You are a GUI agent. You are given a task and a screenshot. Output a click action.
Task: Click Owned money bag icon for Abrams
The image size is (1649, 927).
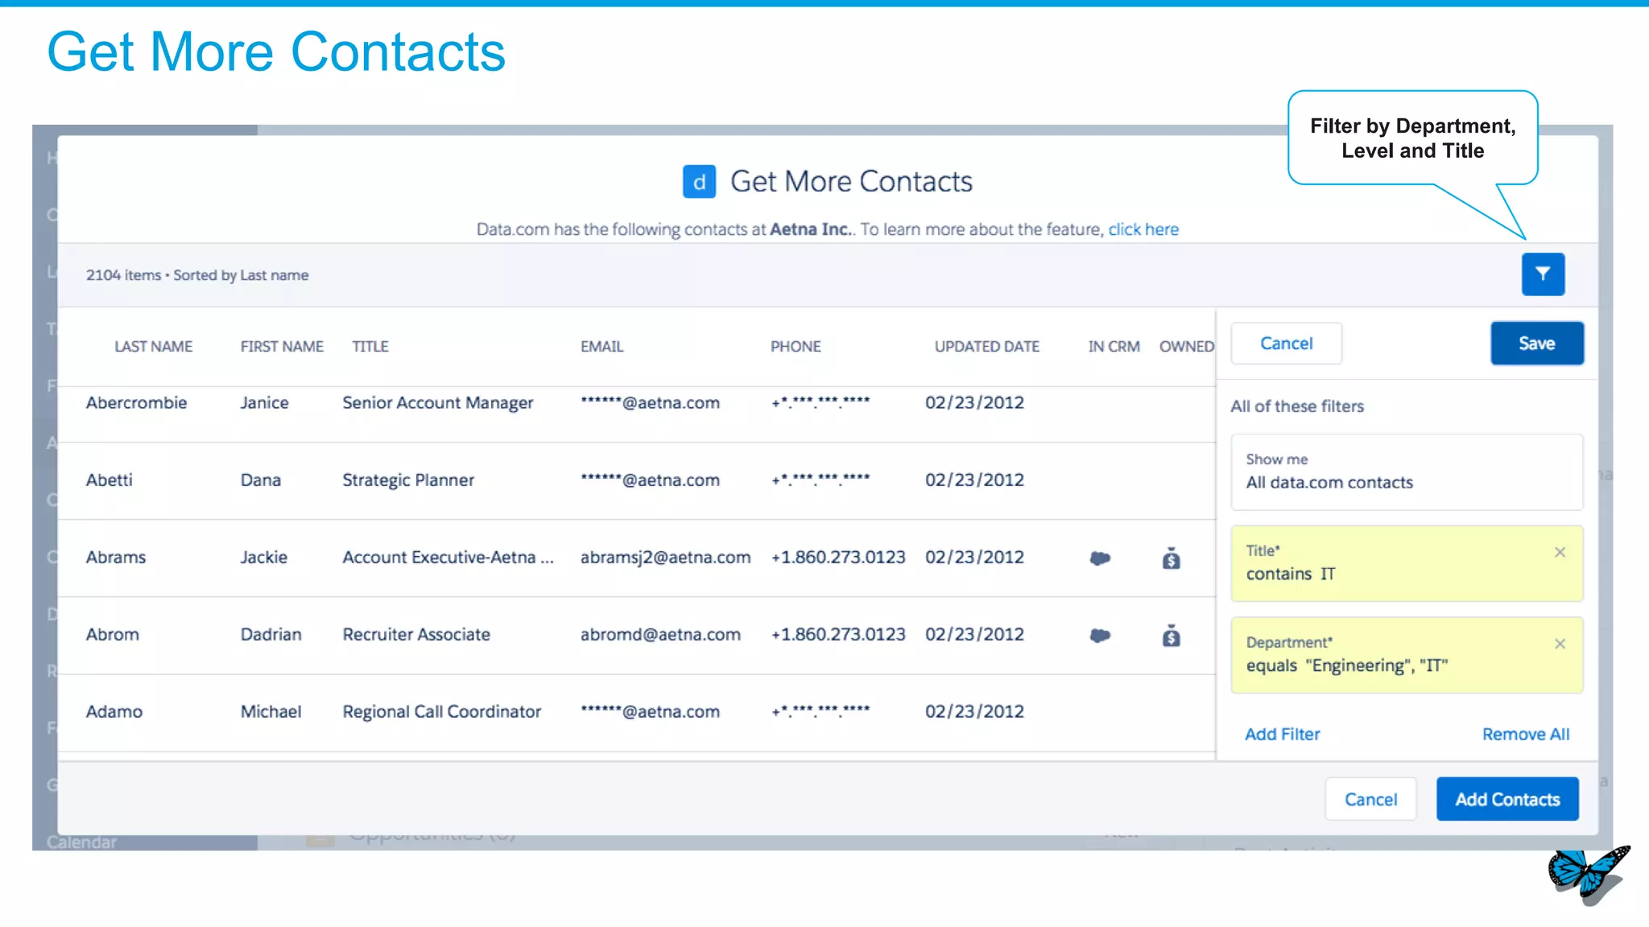pos(1172,558)
